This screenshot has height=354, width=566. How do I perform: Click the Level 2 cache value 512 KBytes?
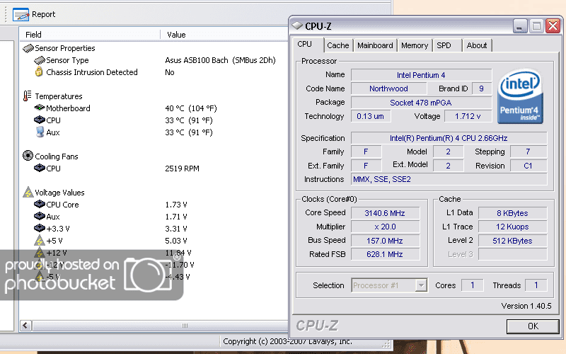click(512, 241)
